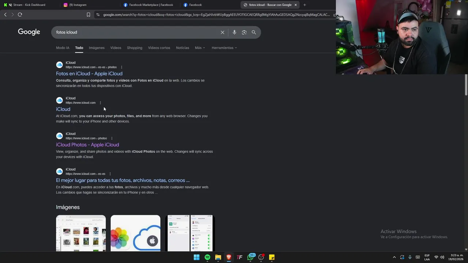Start voice search with the microphone icon
The height and width of the screenshot is (263, 468).
point(234,32)
